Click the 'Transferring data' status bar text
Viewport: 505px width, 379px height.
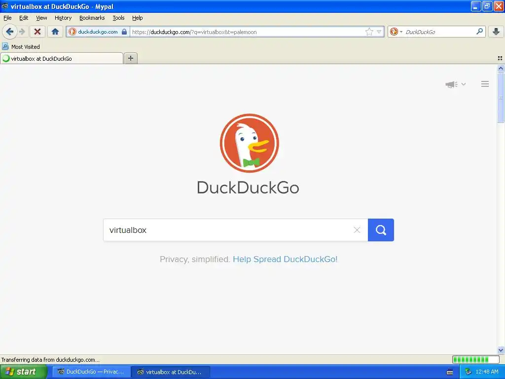click(50, 360)
